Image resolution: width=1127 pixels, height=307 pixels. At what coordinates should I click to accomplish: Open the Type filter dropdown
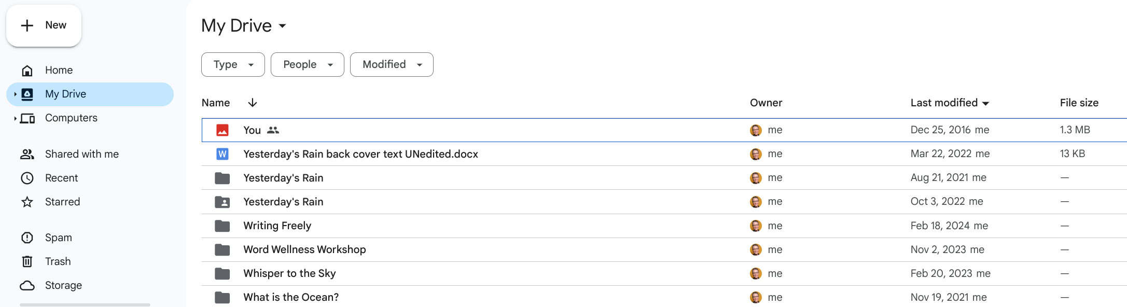click(233, 64)
